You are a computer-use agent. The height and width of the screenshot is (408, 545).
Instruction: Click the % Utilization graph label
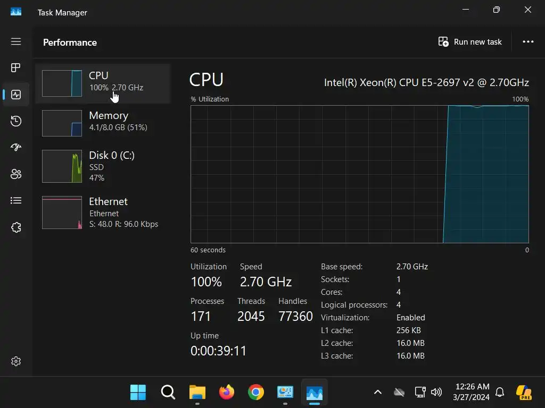(210, 99)
